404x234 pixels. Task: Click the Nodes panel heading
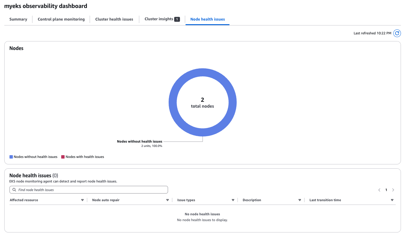pyautogui.click(x=17, y=48)
